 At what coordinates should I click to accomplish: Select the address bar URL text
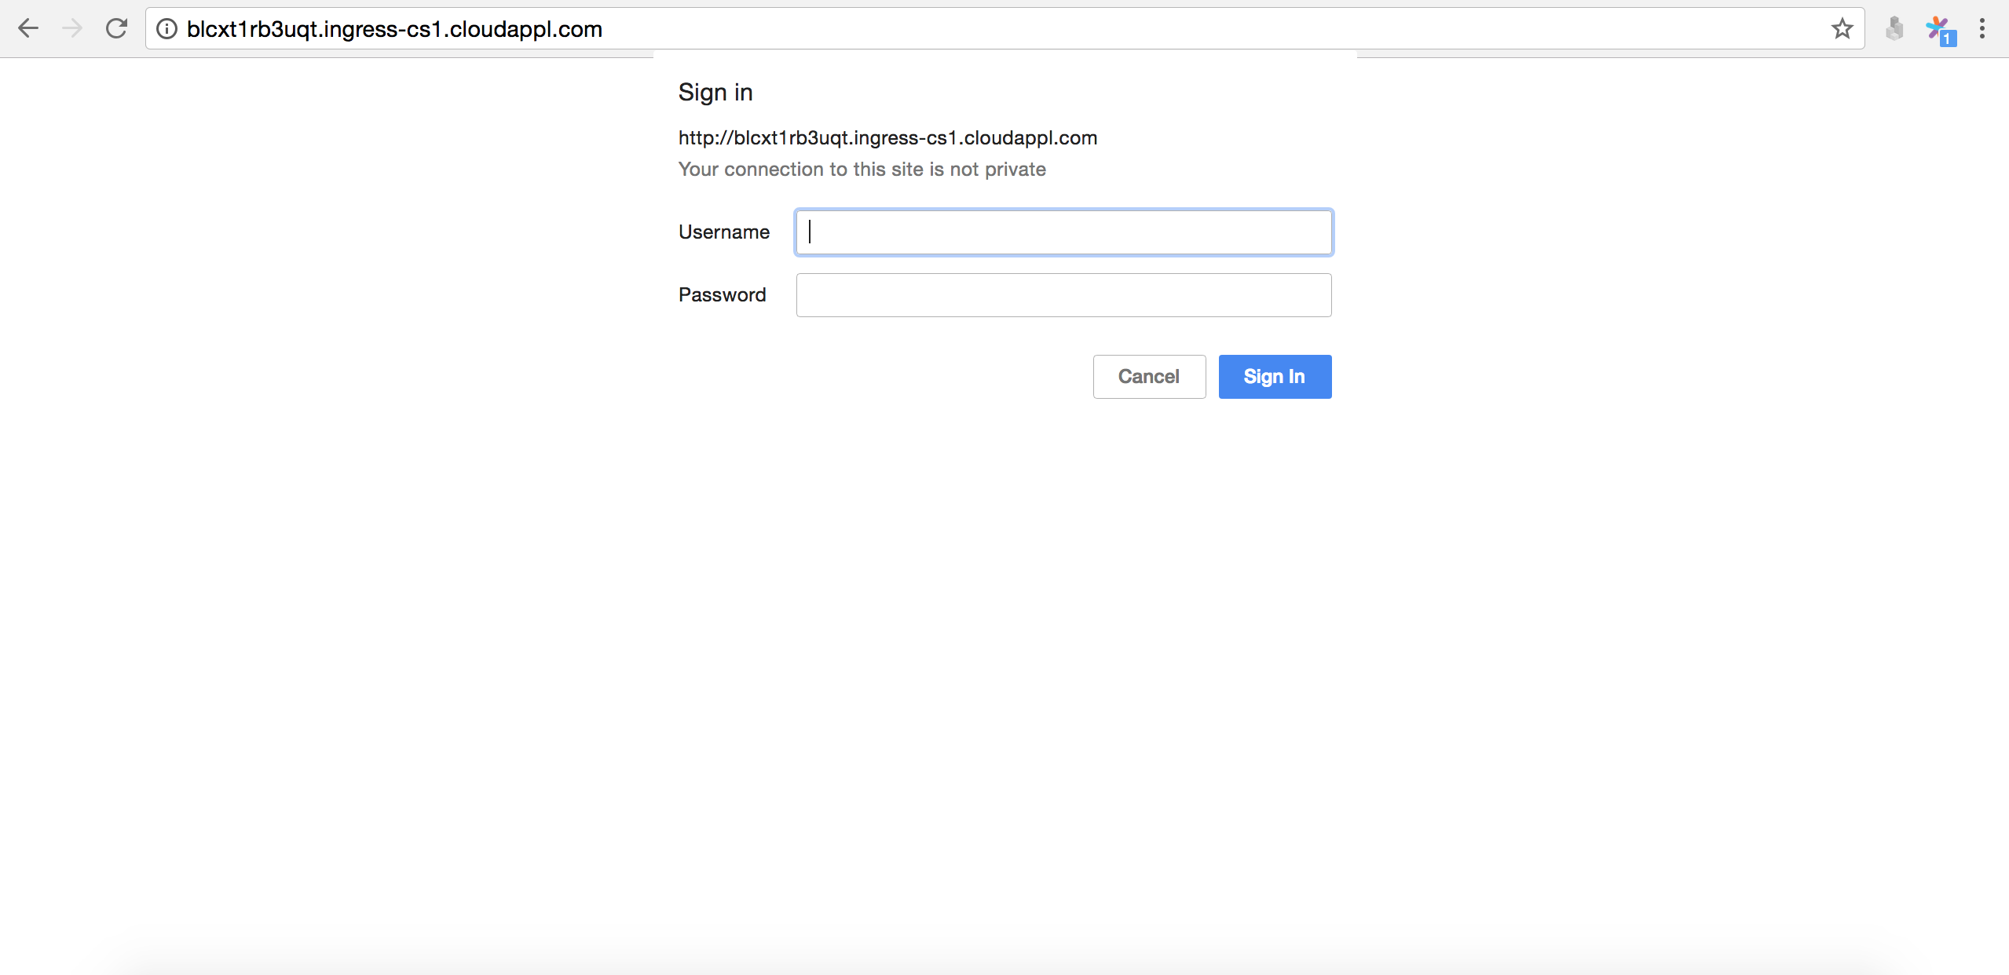pyautogui.click(x=394, y=29)
